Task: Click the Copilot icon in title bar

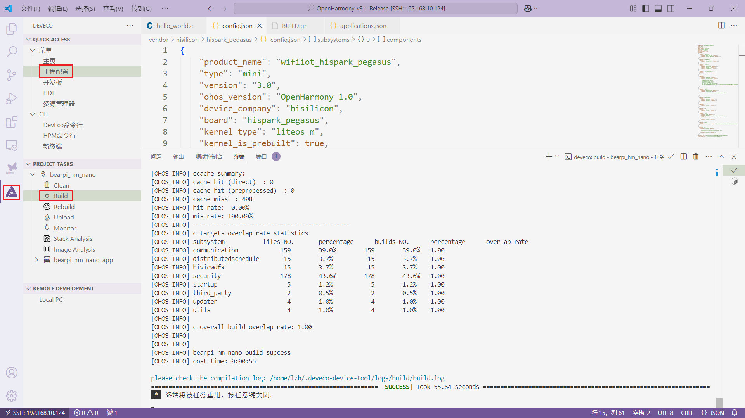Action: 528,9
